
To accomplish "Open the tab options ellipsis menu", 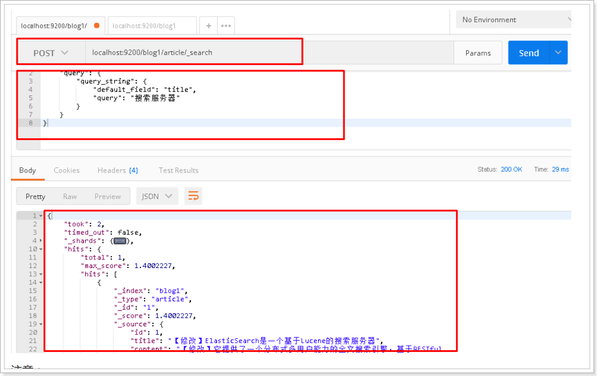I will tap(226, 26).
